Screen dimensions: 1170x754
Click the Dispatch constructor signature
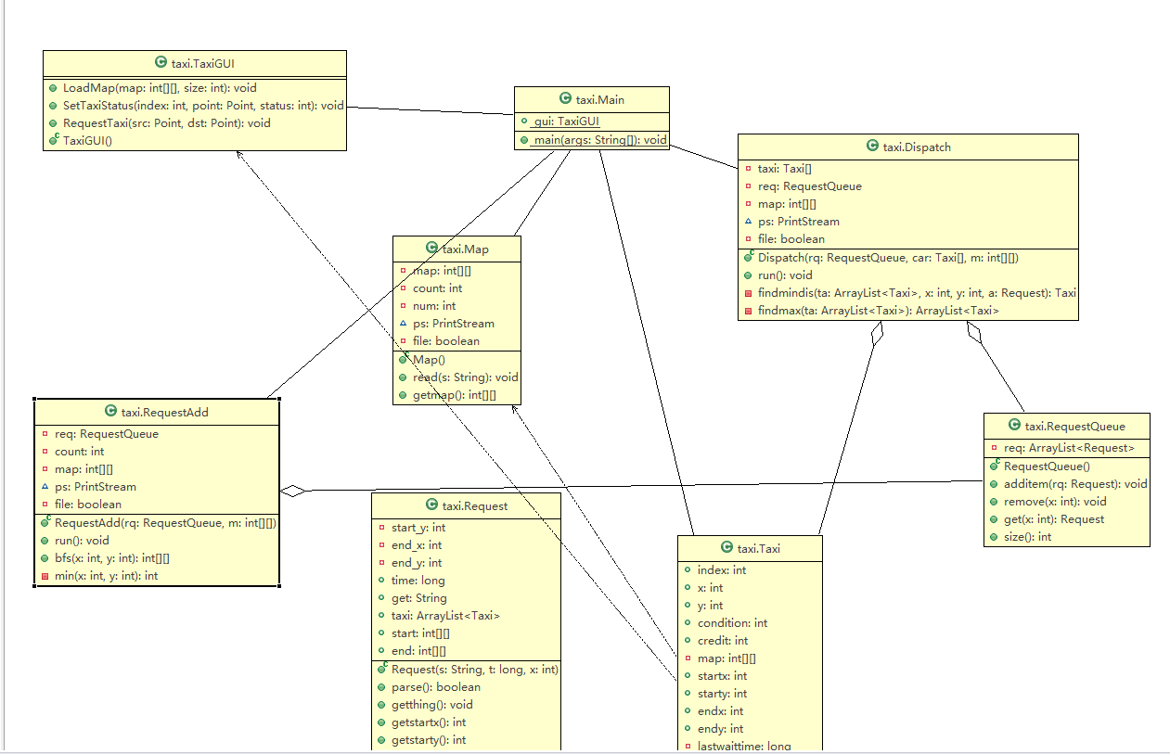pyautogui.click(x=888, y=258)
